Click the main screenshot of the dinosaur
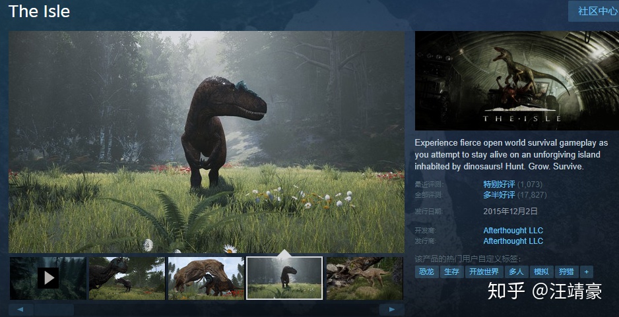This screenshot has width=619, height=317. pyautogui.click(x=207, y=142)
